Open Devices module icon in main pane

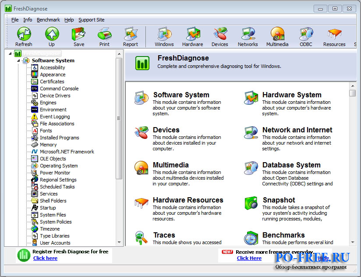click(x=142, y=133)
